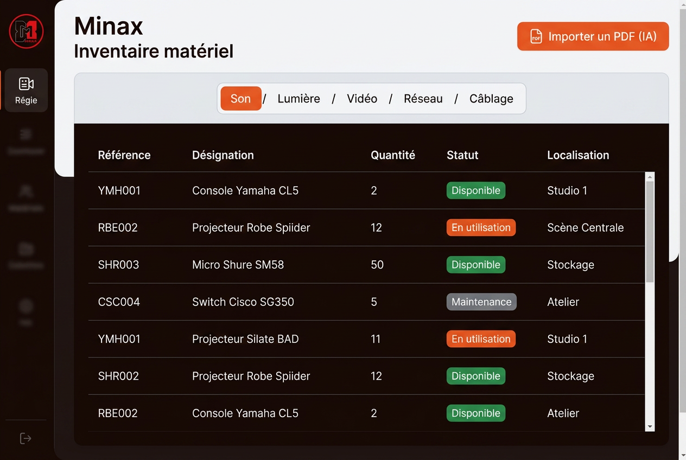The width and height of the screenshot is (686, 460).
Task: Click Console Yamaha CL5 in the YMH001 row
Action: coord(245,190)
